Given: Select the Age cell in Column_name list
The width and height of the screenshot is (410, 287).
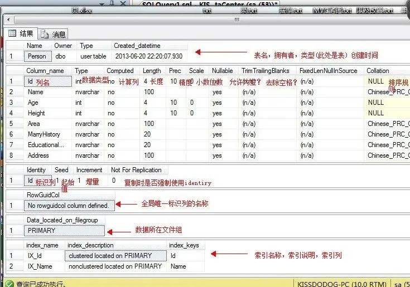Looking at the screenshot, I should click(48, 103).
